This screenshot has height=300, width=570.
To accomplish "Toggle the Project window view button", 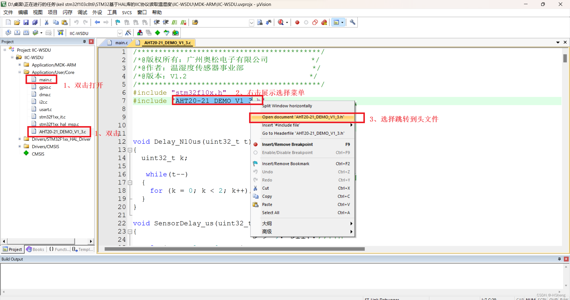I will click(x=336, y=22).
